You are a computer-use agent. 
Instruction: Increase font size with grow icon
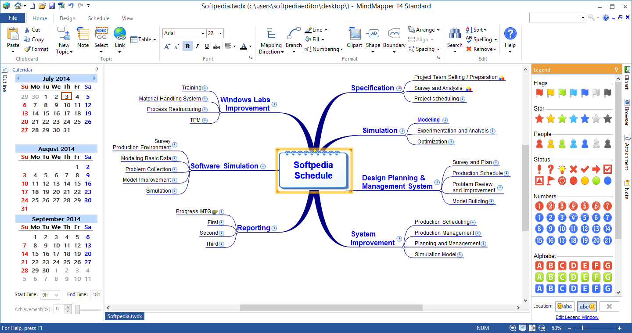(167, 46)
